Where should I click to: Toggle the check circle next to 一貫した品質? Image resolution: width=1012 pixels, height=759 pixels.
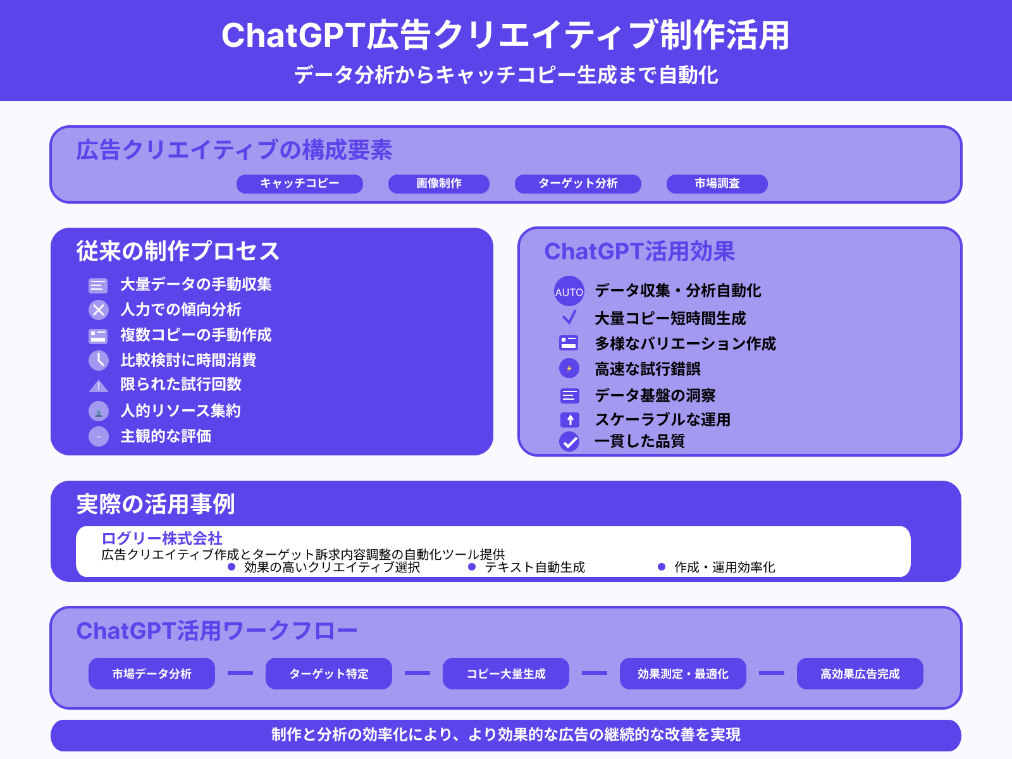[569, 443]
